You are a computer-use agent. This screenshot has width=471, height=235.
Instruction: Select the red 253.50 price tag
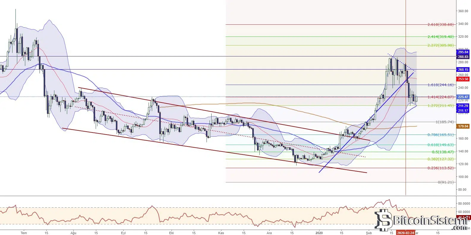[x=463, y=79]
